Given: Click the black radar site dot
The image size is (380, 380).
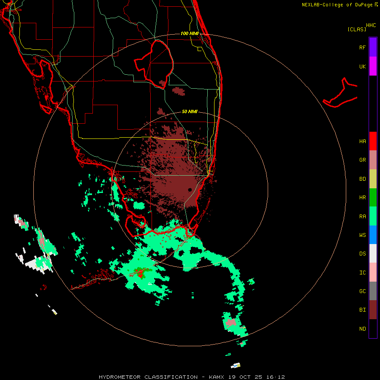Looking at the screenshot, I should coord(190,190).
